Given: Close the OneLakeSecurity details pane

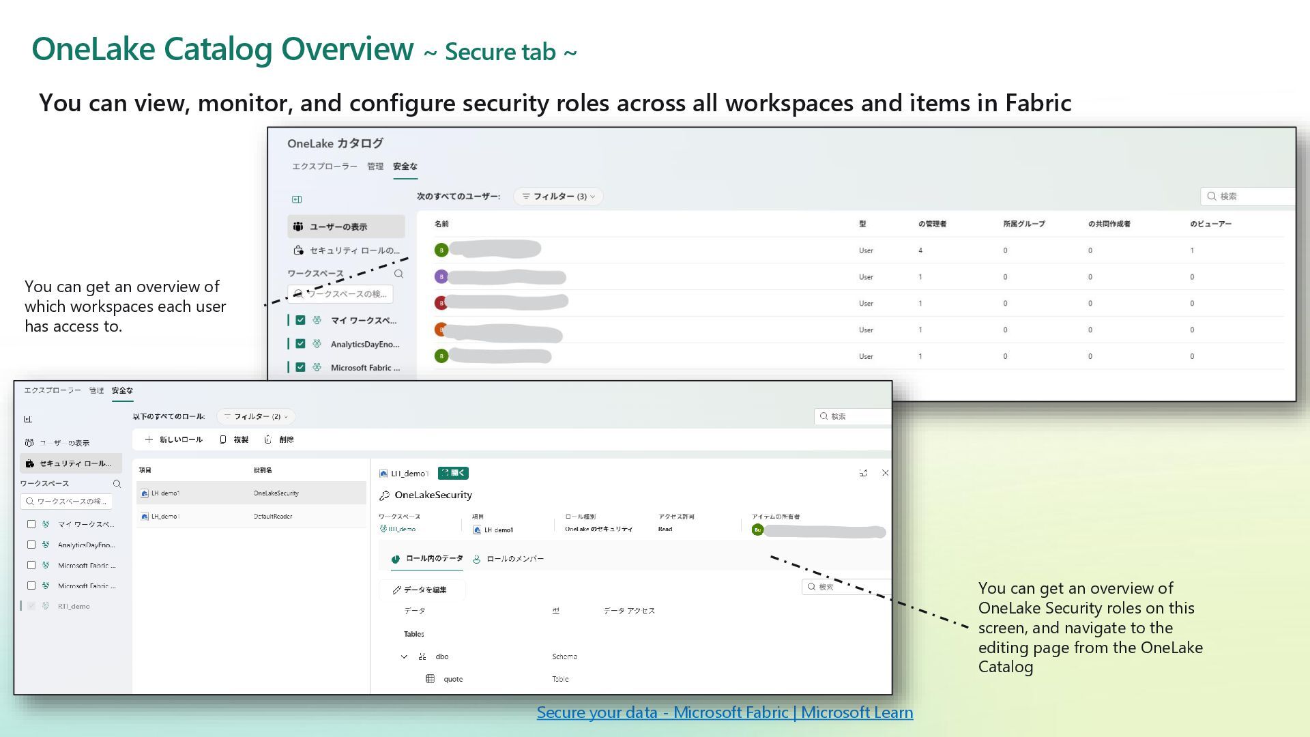Looking at the screenshot, I should tap(885, 473).
